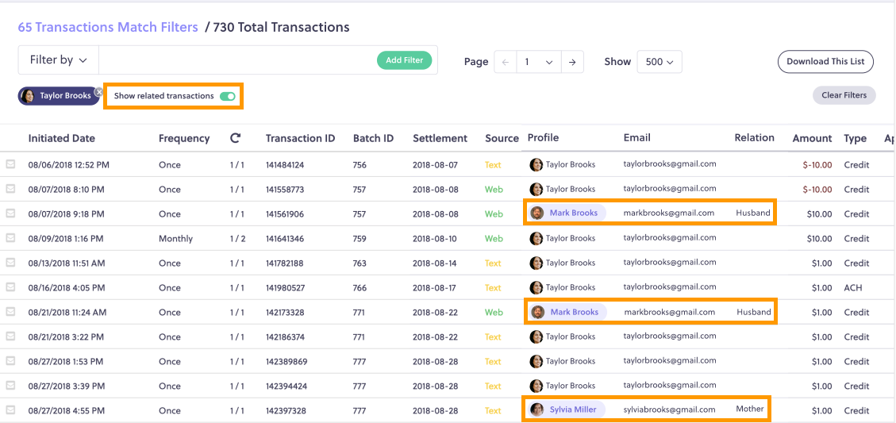
Task: Click Download This List button
Action: click(x=825, y=62)
